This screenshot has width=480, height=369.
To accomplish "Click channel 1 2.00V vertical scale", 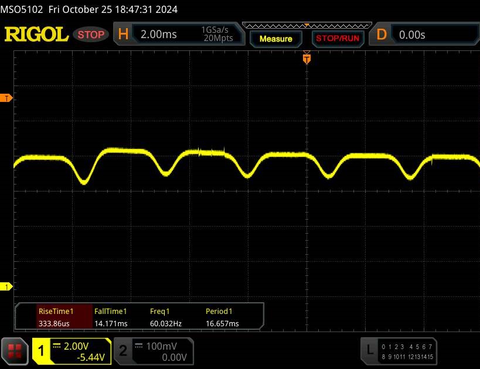I will (76, 346).
